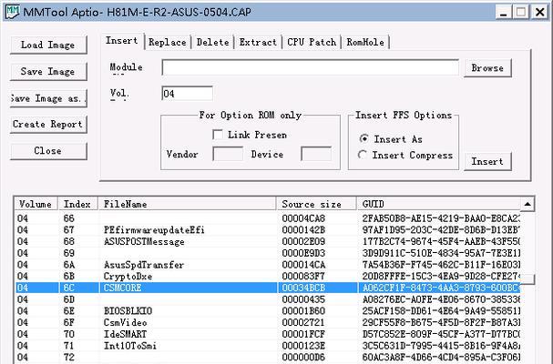553x364 pixels.
Task: Open the Delete tab
Action: 212,42
